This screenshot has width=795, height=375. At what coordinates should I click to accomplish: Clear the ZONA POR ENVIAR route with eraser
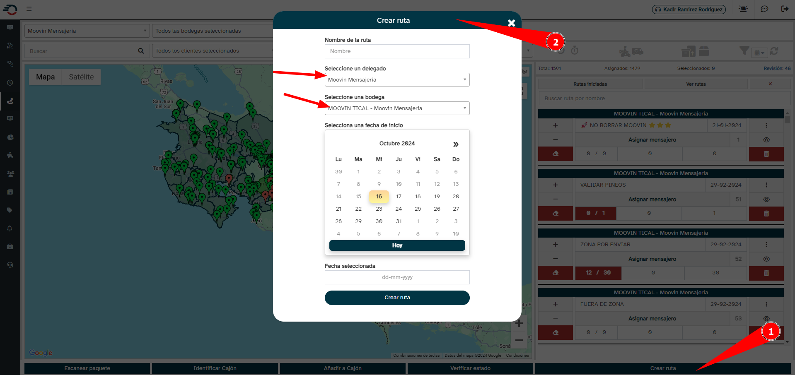(556, 273)
